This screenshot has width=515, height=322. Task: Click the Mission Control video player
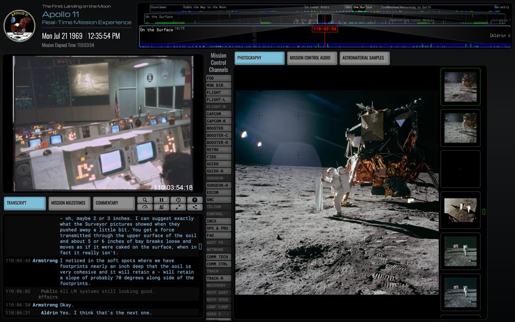(103, 123)
